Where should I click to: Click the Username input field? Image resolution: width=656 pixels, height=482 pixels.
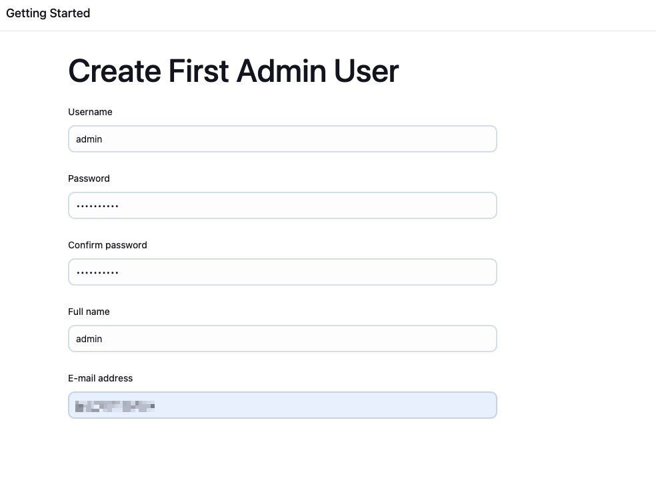point(282,139)
